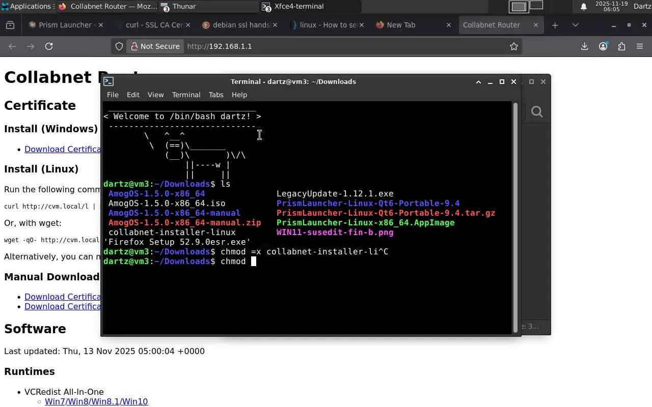Viewport: 652px width, 407px height.
Task: Click 'Firefox Setup 52.9.0esr.exe' in terminal
Action: coord(177,242)
